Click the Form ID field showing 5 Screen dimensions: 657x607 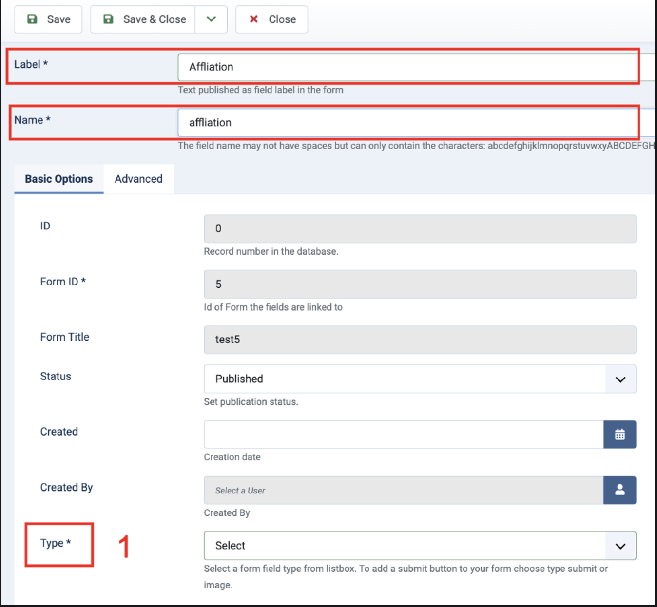[x=420, y=284]
